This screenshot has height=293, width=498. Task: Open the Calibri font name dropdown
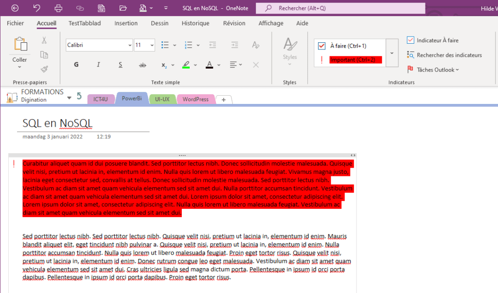click(129, 45)
